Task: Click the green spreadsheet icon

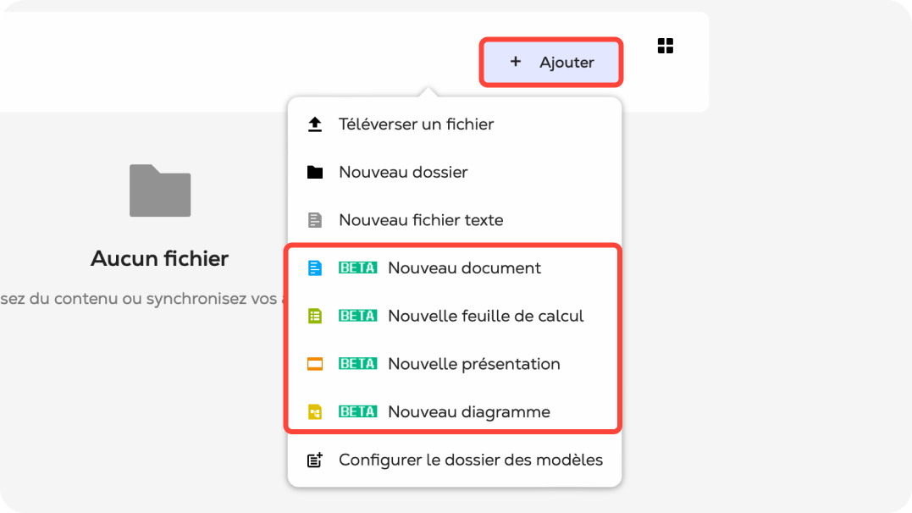Action: pos(315,317)
